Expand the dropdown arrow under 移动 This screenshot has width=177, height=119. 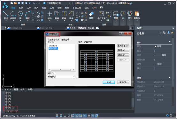[x=50, y=21]
